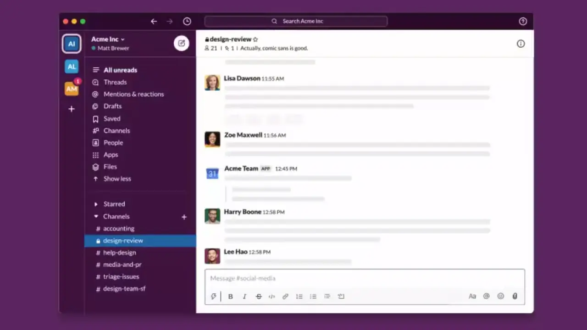The height and width of the screenshot is (330, 587).
Task: Open the channel details info icon
Action: click(521, 44)
